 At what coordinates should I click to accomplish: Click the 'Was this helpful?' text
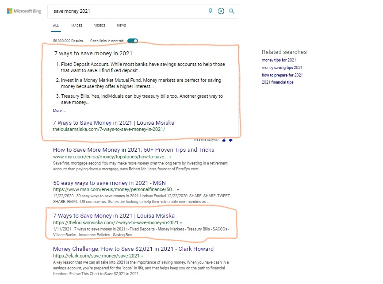pos(206,140)
